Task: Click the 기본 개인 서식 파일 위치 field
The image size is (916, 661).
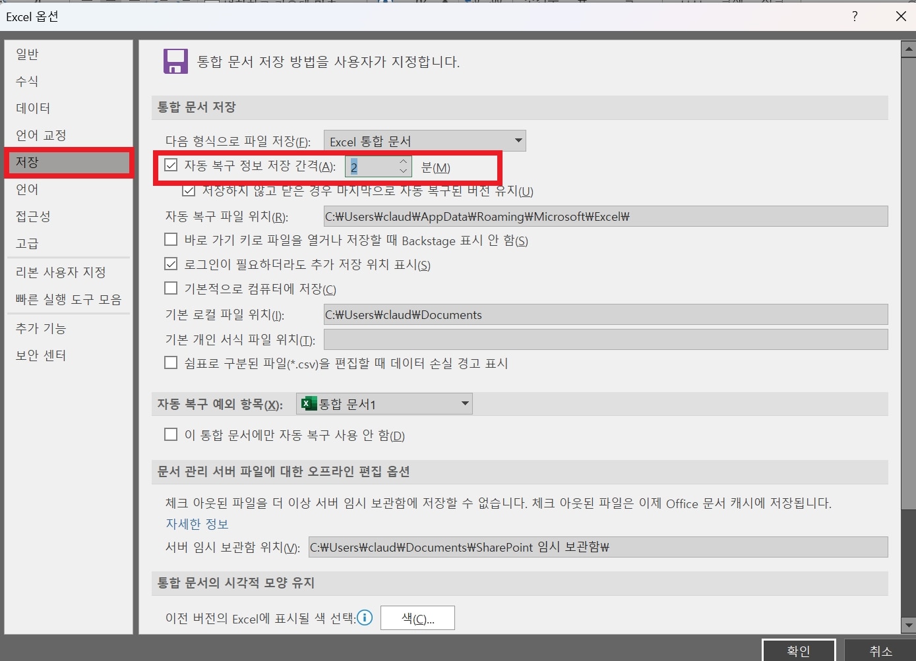Action: pyautogui.click(x=605, y=339)
